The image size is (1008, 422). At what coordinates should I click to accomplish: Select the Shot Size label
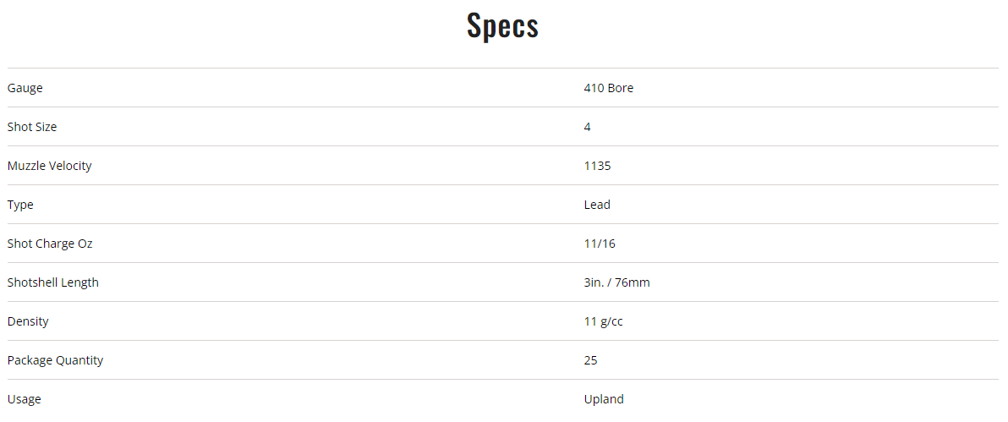[x=32, y=127]
